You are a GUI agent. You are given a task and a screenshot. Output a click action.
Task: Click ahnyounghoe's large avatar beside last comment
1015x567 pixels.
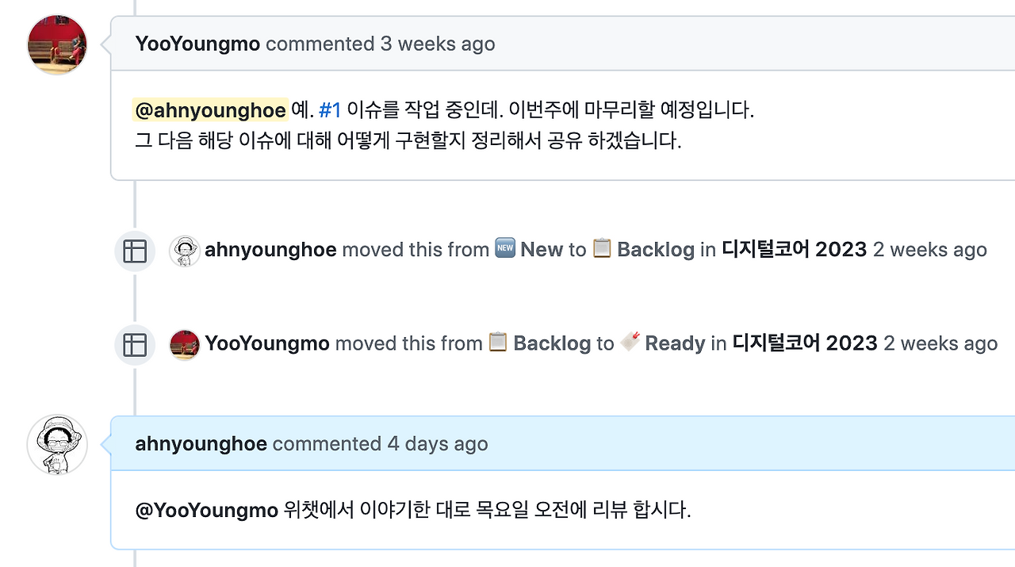[x=57, y=444]
